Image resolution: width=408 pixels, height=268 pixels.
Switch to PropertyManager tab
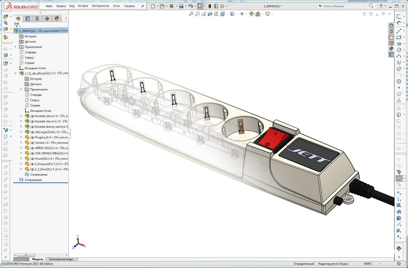click(x=28, y=19)
